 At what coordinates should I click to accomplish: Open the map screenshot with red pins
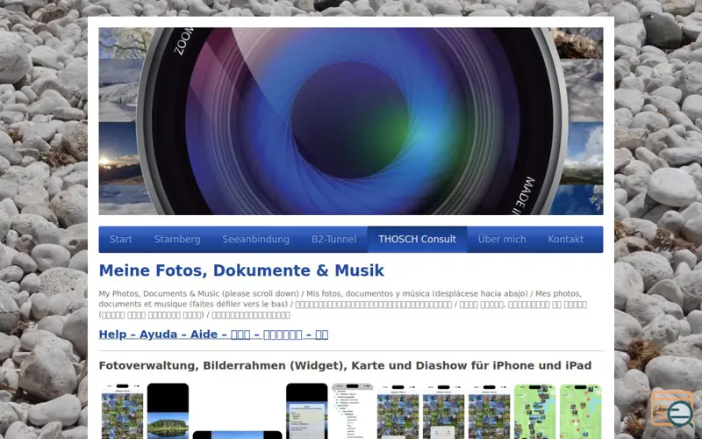coord(581,411)
